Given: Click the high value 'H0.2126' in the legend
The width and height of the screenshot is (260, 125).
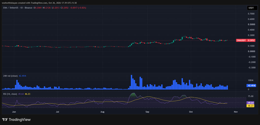Looking at the screenshot, I should (46, 8).
